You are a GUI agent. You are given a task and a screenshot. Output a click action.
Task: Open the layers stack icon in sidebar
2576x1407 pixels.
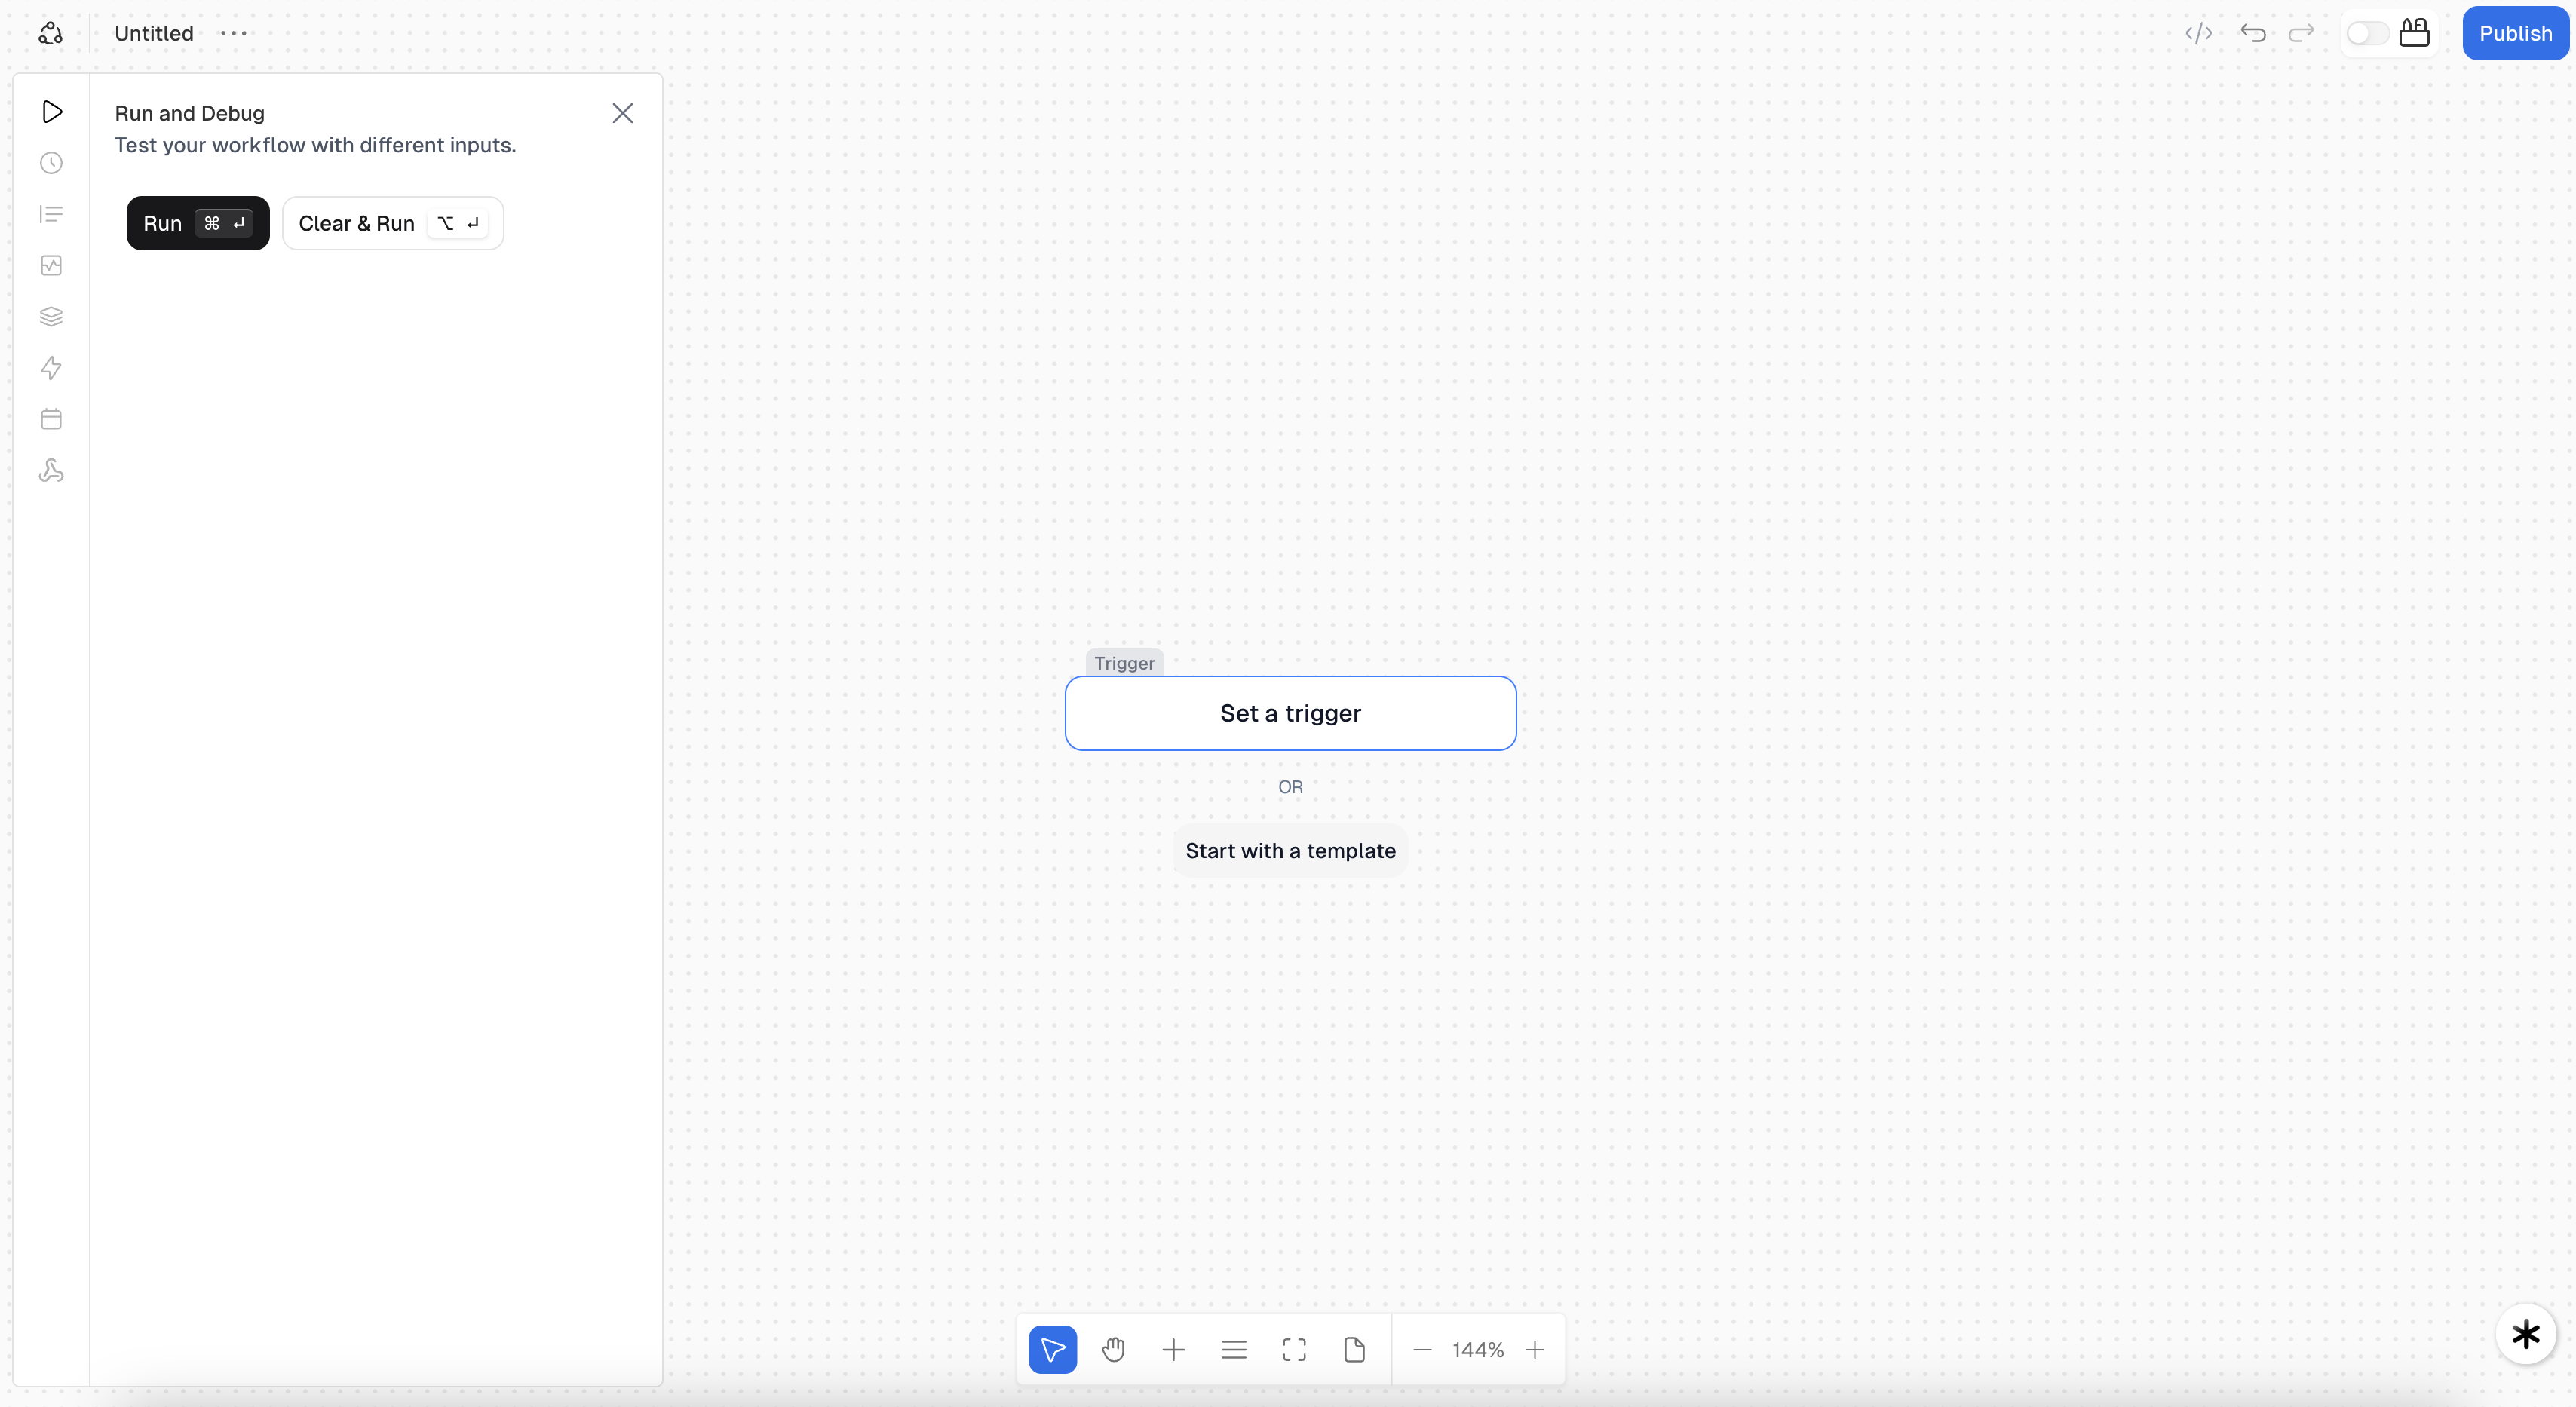coord(52,317)
